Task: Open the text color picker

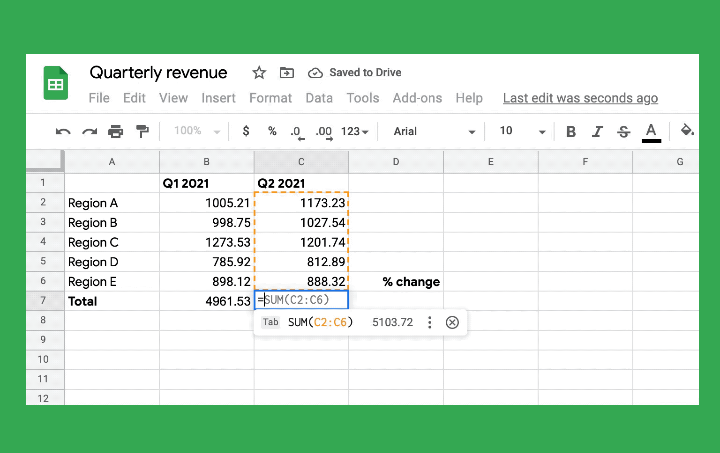Action: (x=651, y=132)
